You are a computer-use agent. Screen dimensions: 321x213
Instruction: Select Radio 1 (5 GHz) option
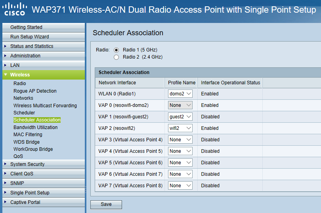coord(116,50)
